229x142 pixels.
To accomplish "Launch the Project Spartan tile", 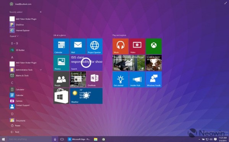I will click(95, 46).
